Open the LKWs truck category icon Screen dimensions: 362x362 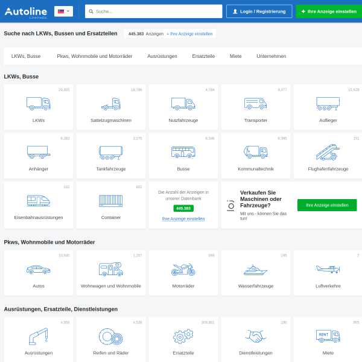coord(39,104)
